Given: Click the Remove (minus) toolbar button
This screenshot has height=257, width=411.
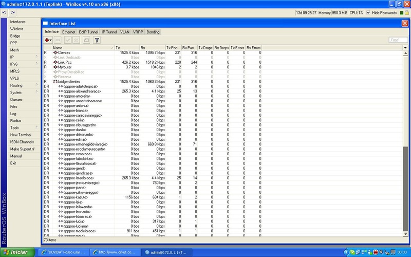Looking at the screenshot, I should pos(58,40).
